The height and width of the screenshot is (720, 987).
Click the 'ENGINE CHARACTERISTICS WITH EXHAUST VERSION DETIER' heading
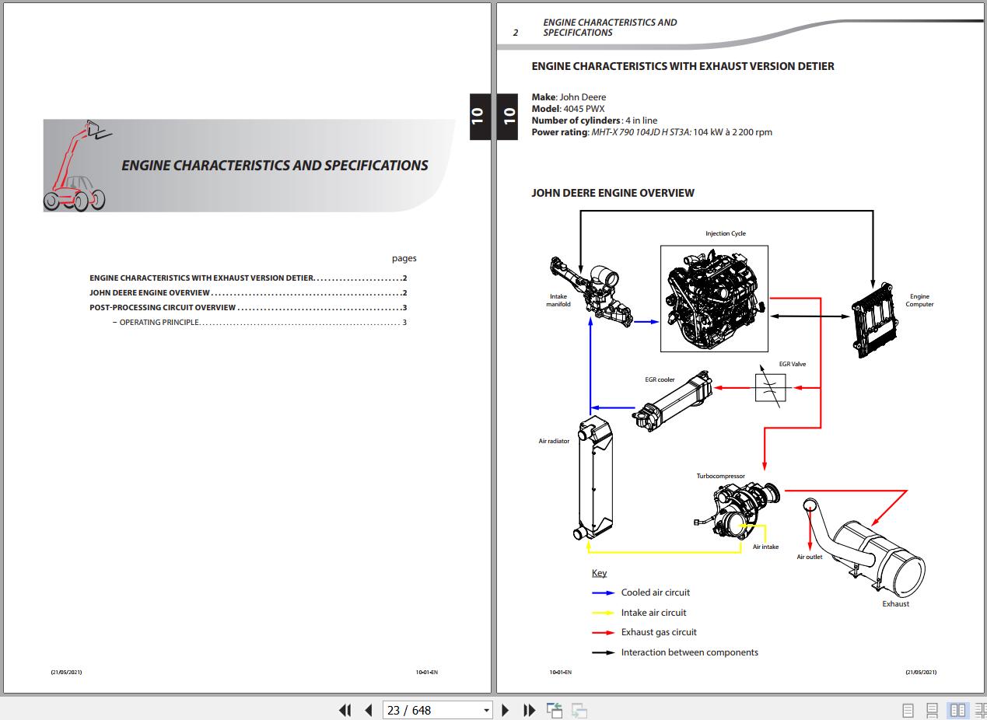pyautogui.click(x=683, y=67)
